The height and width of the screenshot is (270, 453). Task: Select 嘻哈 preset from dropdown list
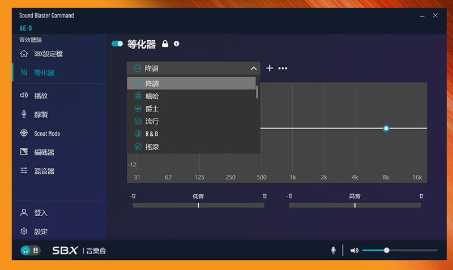(x=152, y=96)
